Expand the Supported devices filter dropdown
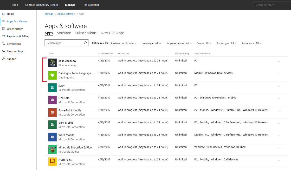 [189, 44]
